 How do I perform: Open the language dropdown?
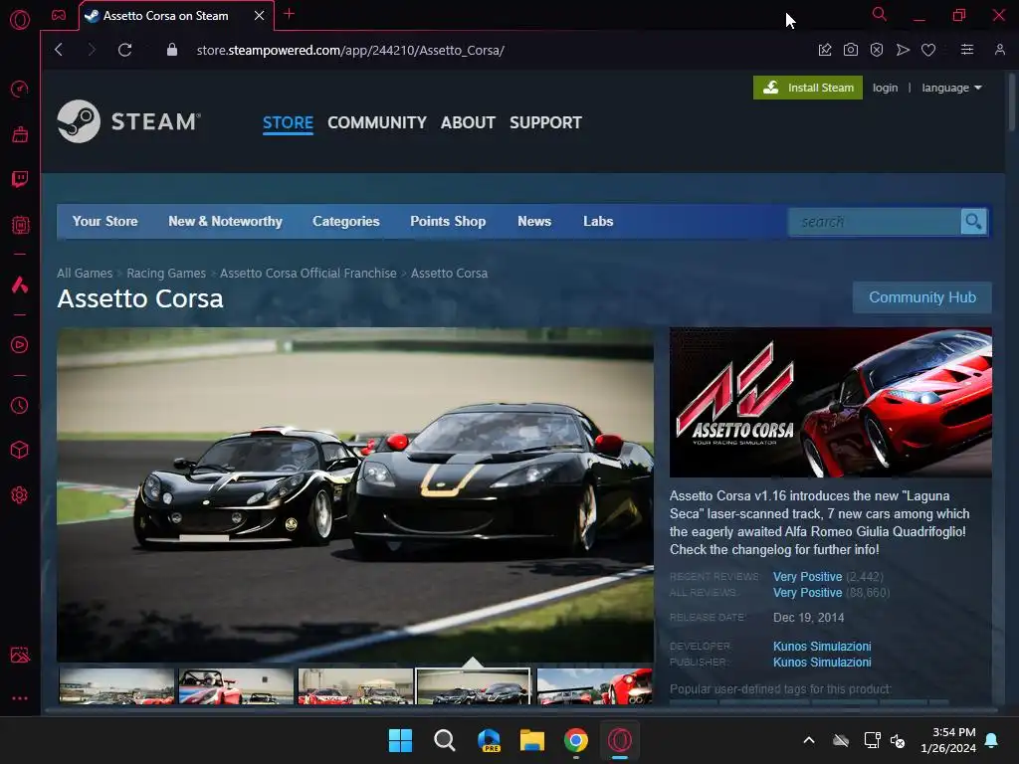(951, 88)
